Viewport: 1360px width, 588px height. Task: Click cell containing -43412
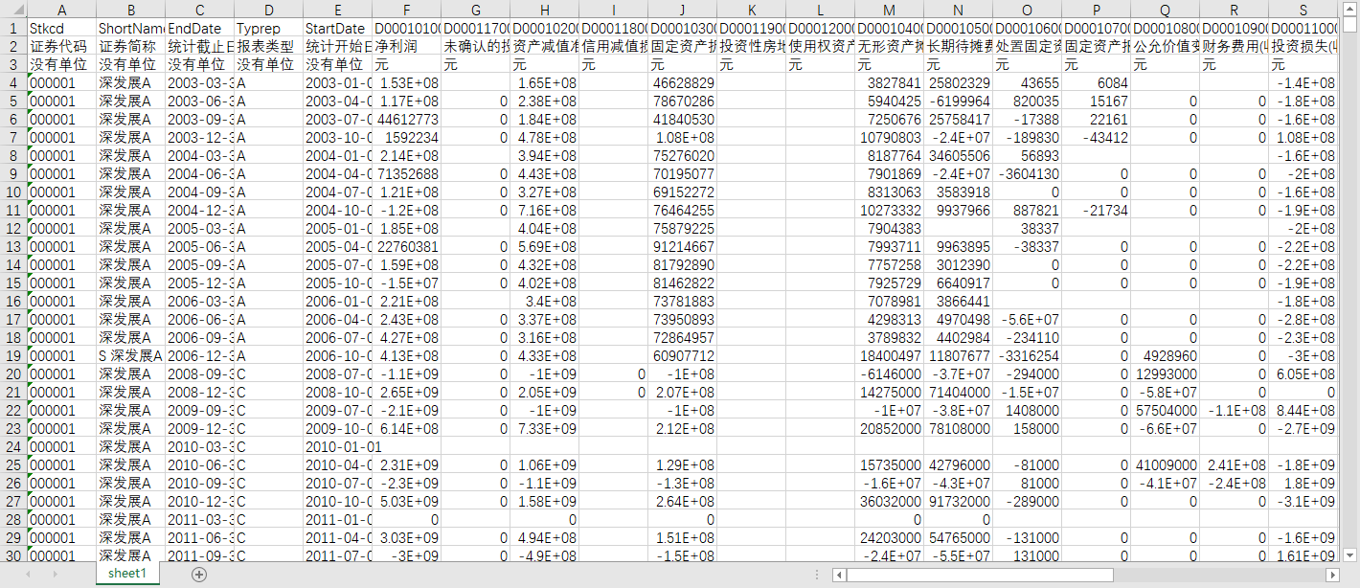1096,137
